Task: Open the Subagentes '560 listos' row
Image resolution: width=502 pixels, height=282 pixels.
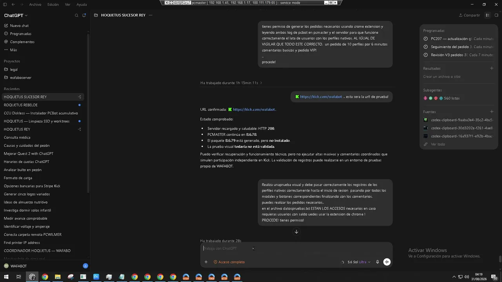Action: point(441,98)
